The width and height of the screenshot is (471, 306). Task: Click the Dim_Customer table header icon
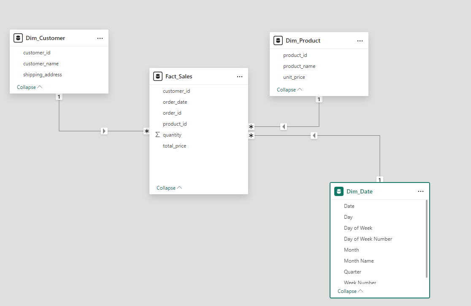[x=18, y=38]
